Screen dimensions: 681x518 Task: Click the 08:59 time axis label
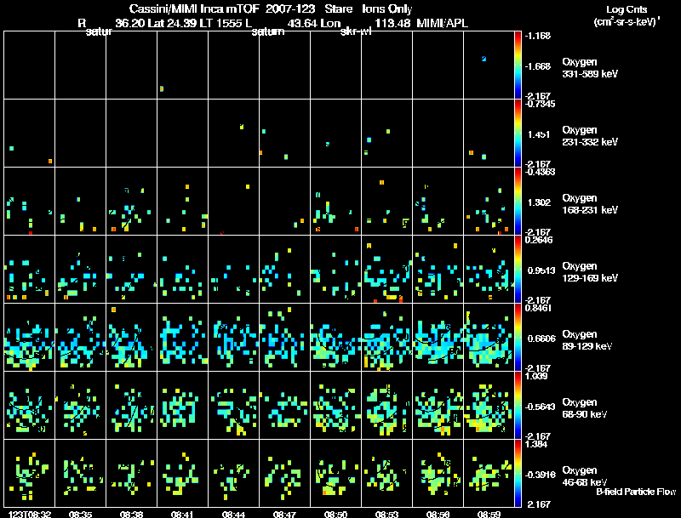coord(489,515)
